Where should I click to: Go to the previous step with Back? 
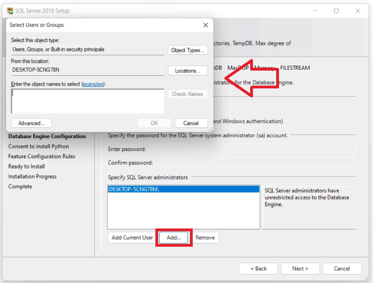point(258,269)
